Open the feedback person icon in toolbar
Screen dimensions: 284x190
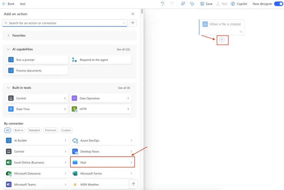[x=183, y=3]
